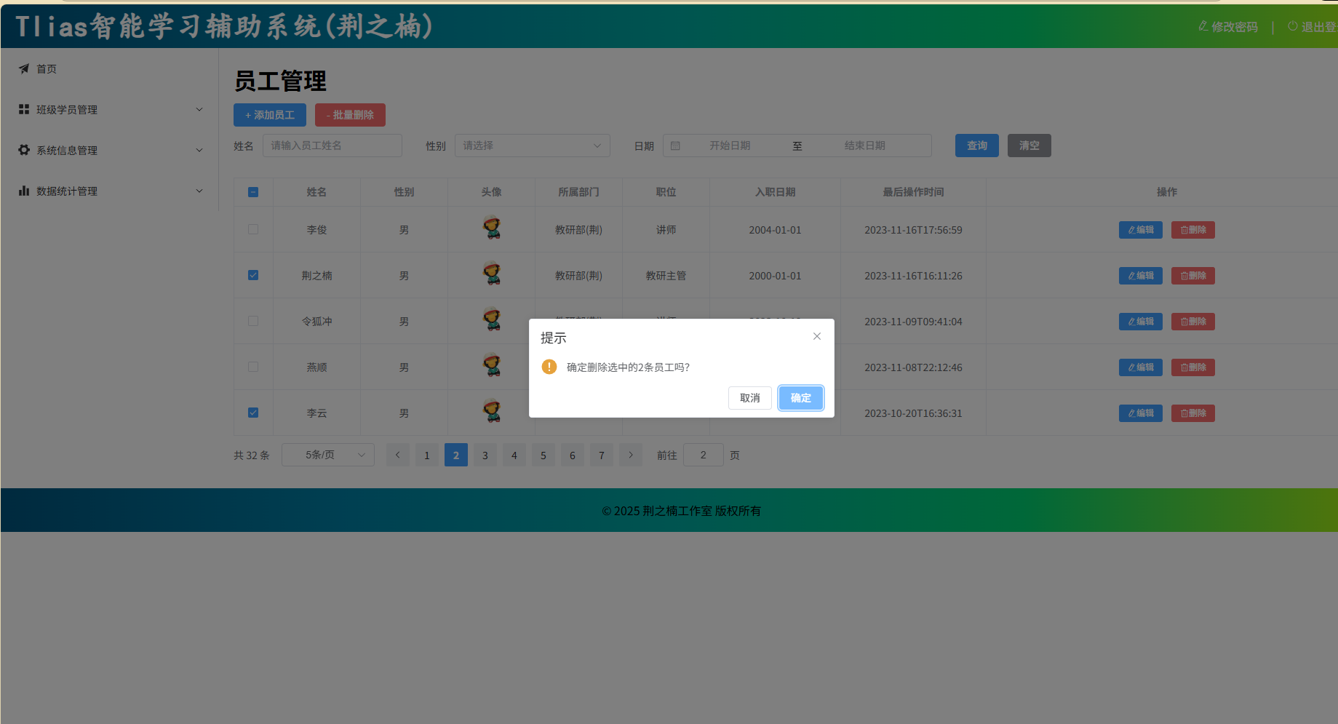Screen dimensions: 1338x724
Task: Click the class management grid icon
Action: 24,109
